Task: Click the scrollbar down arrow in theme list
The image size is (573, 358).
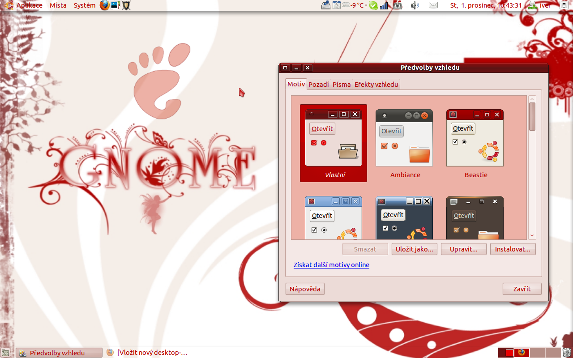Action: pos(532,236)
